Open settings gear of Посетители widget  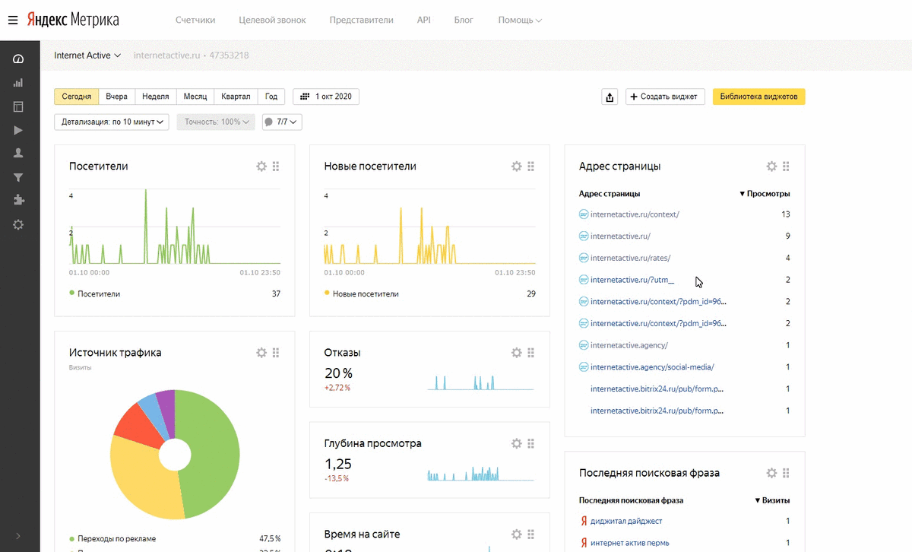[261, 167]
